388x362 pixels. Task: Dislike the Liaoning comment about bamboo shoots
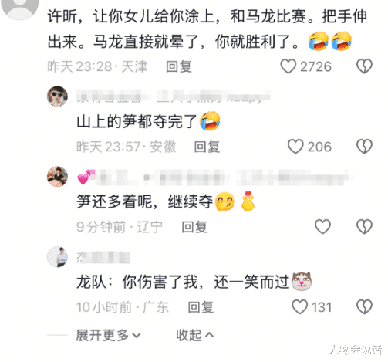click(x=364, y=227)
